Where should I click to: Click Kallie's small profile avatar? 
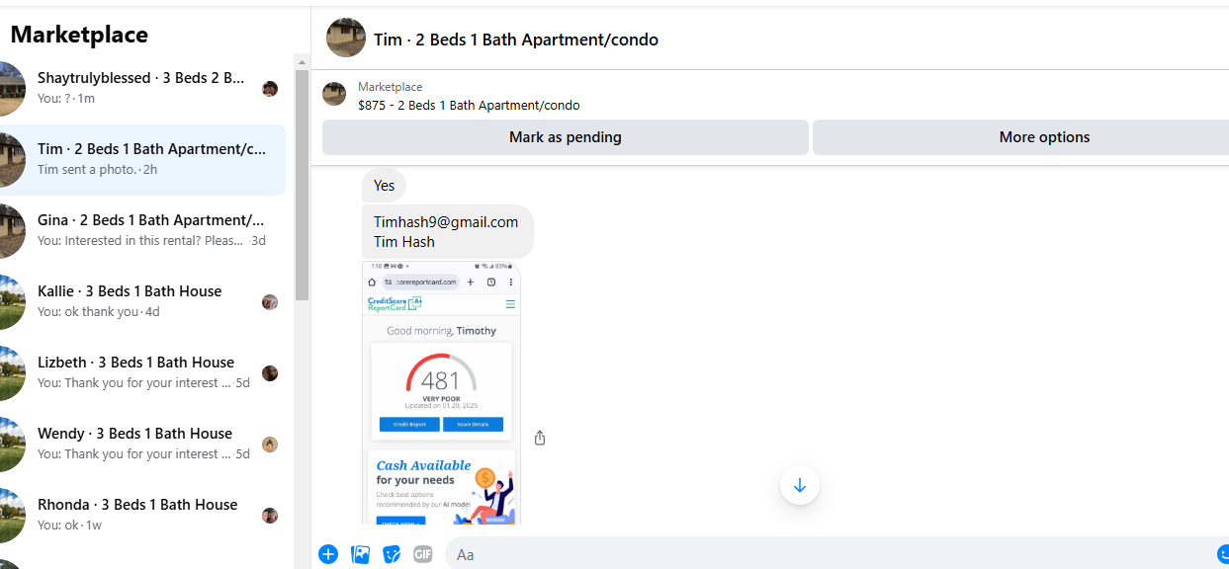coord(270,302)
